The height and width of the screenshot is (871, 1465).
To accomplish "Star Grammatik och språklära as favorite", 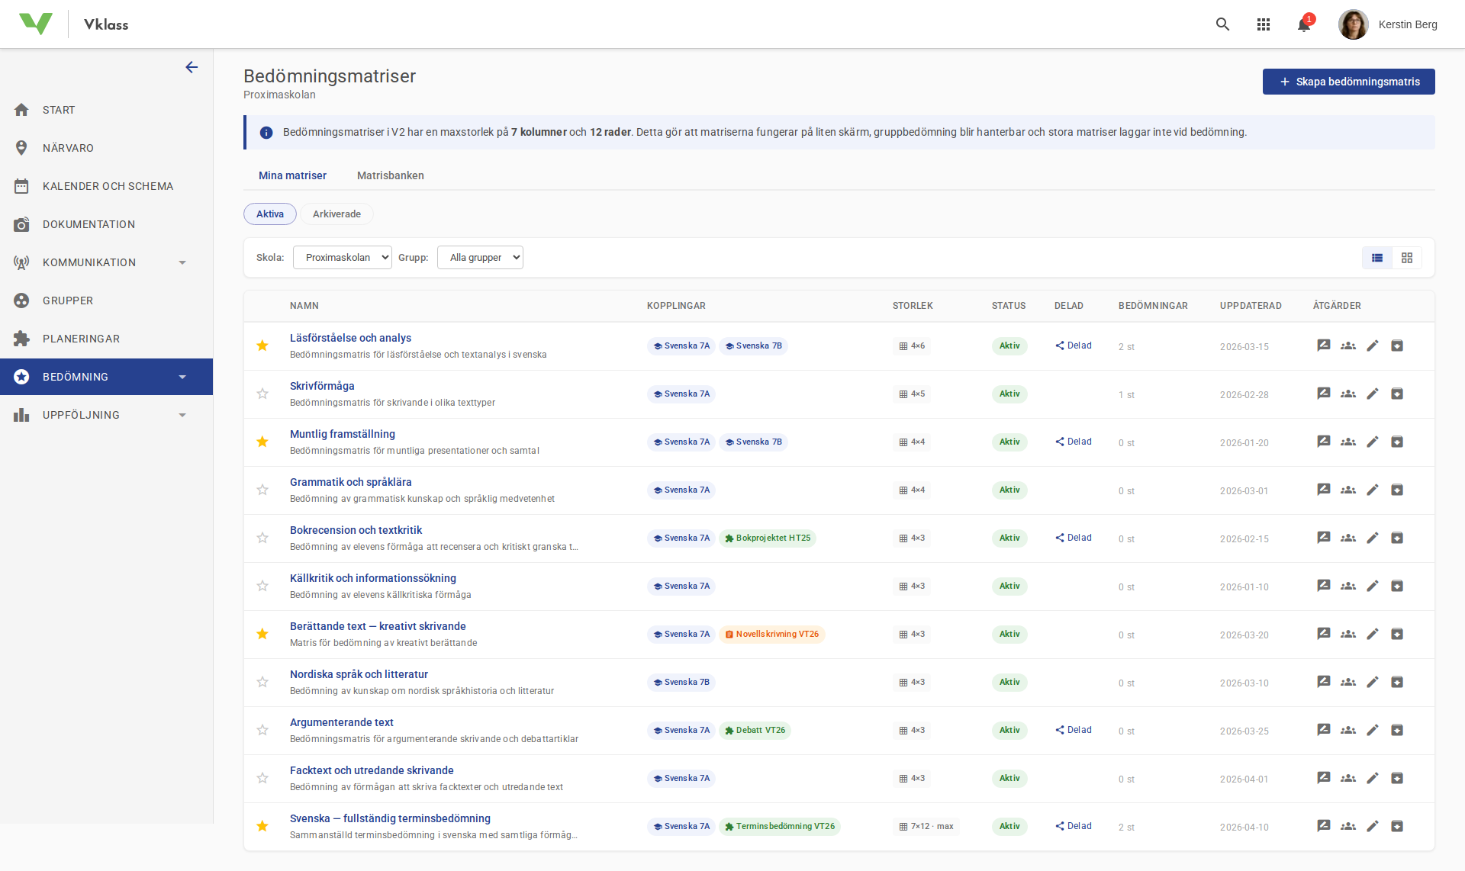I will [262, 490].
